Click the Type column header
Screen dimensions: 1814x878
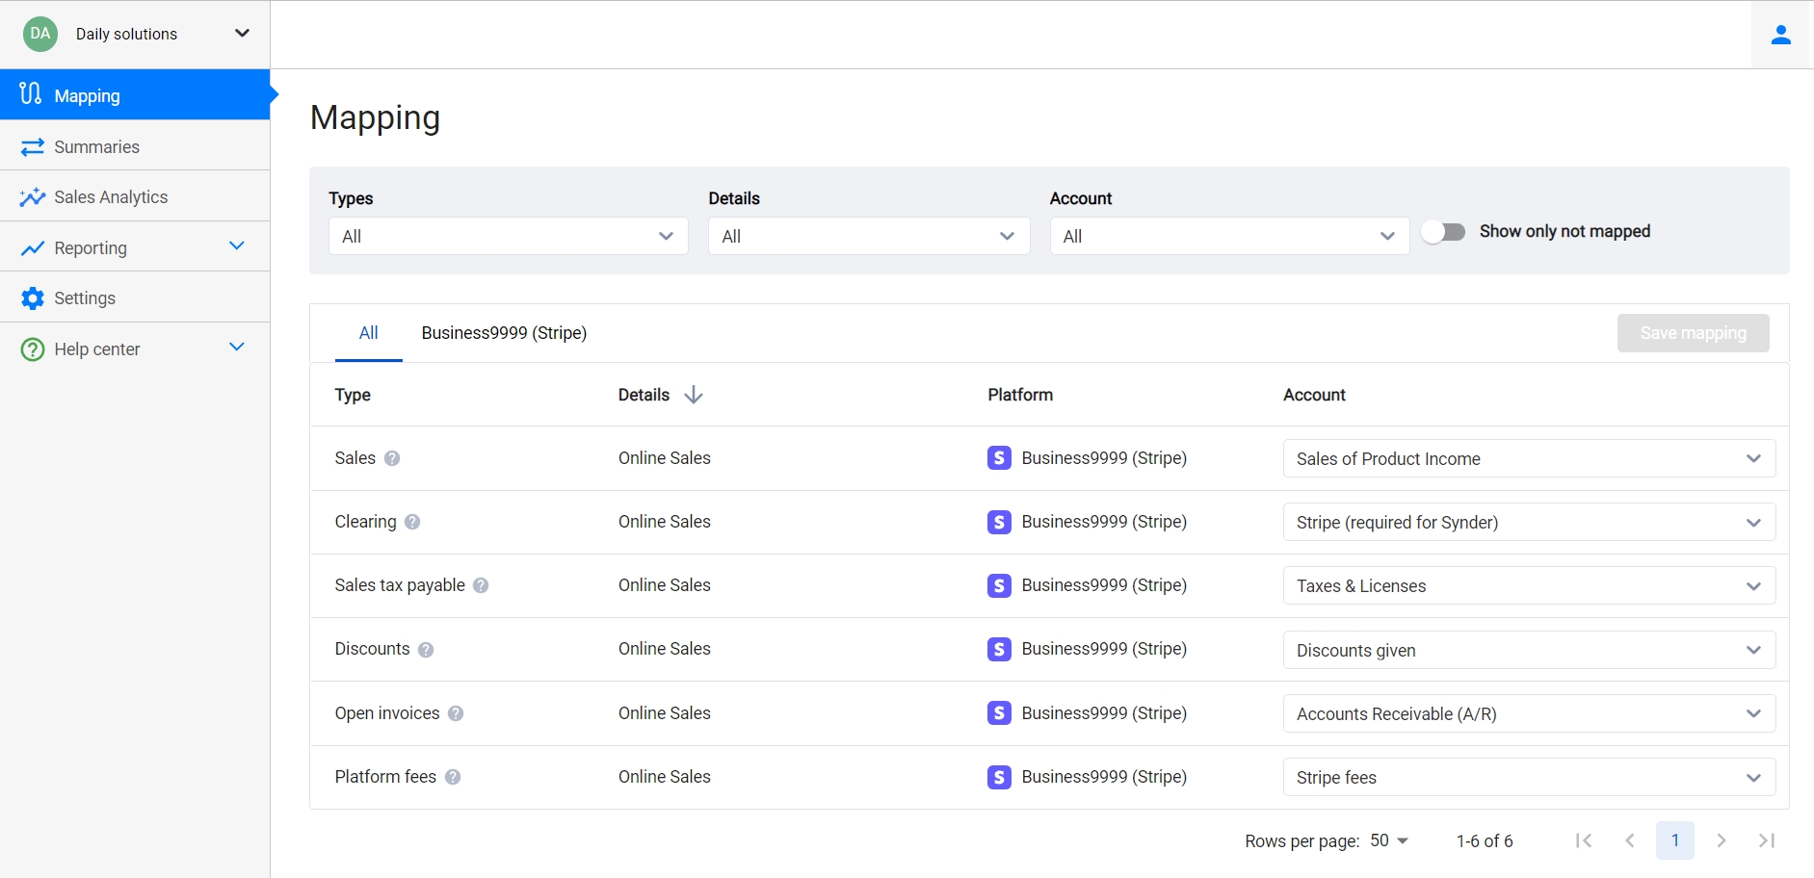pos(353,395)
